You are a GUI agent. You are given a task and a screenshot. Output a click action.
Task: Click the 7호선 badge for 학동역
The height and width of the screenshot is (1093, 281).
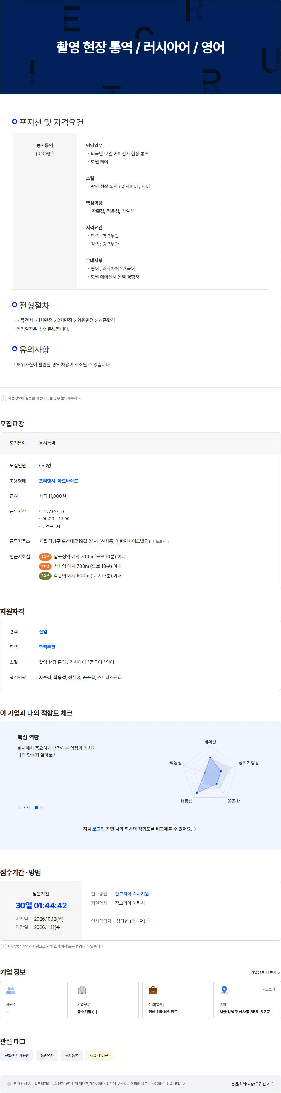pos(45,576)
